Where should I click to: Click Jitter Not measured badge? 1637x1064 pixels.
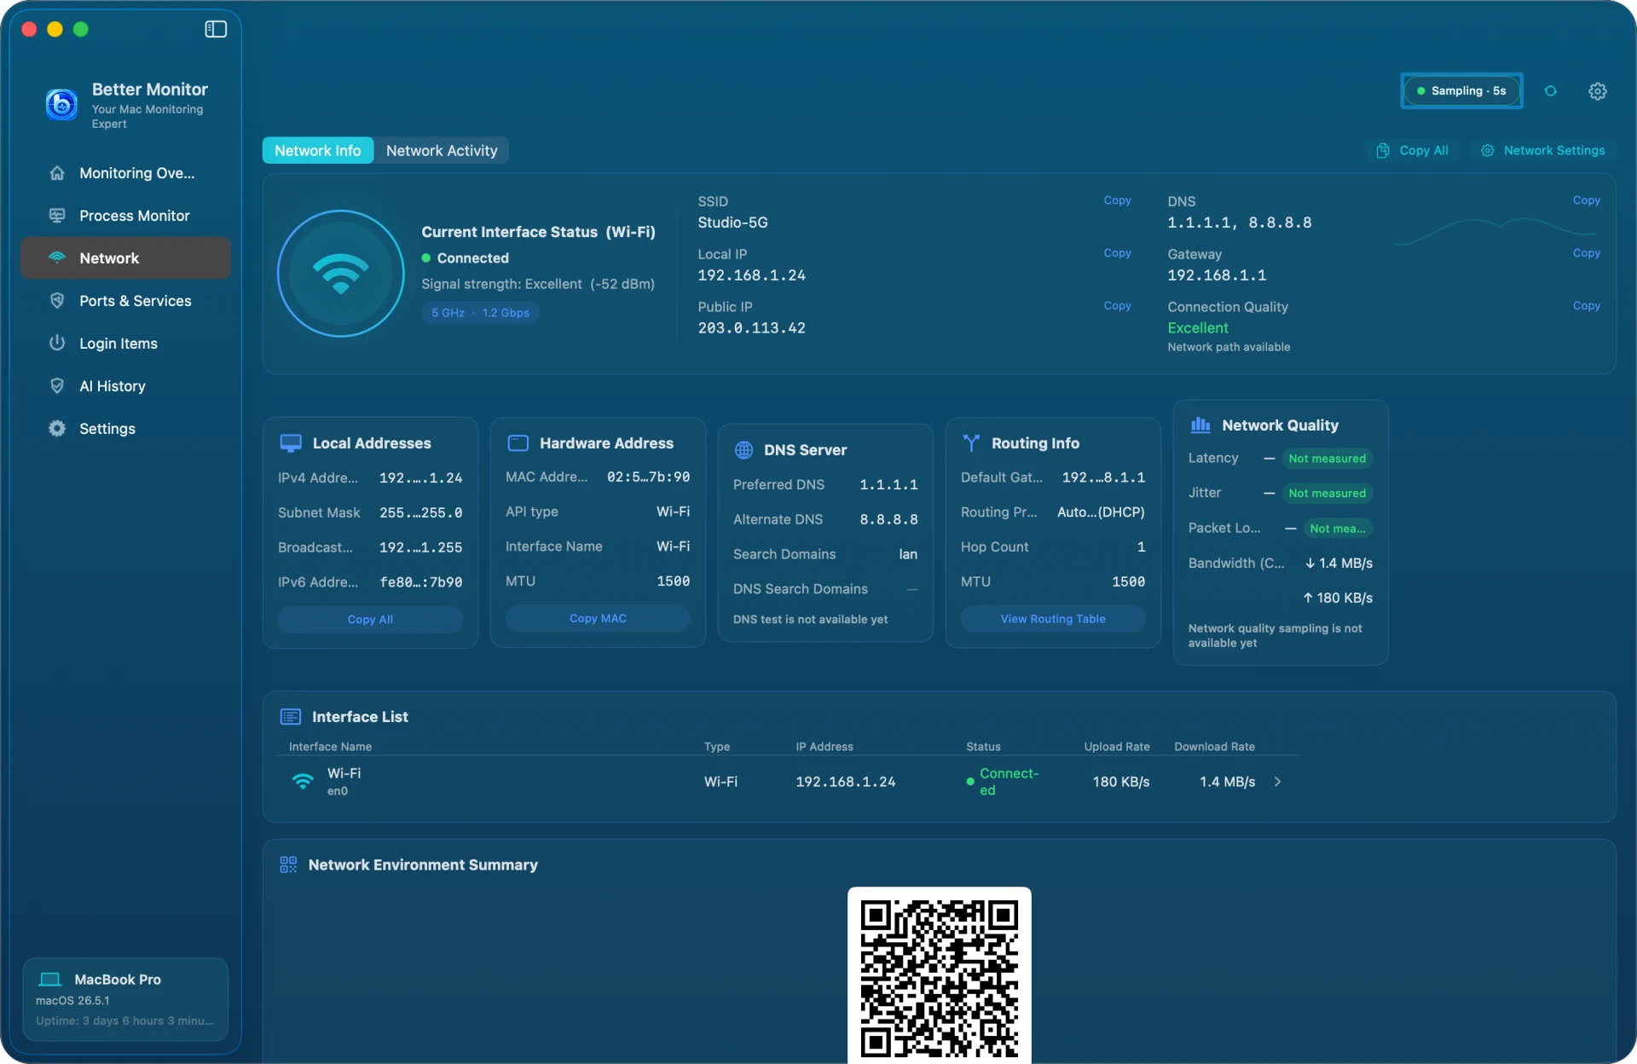[1327, 494]
